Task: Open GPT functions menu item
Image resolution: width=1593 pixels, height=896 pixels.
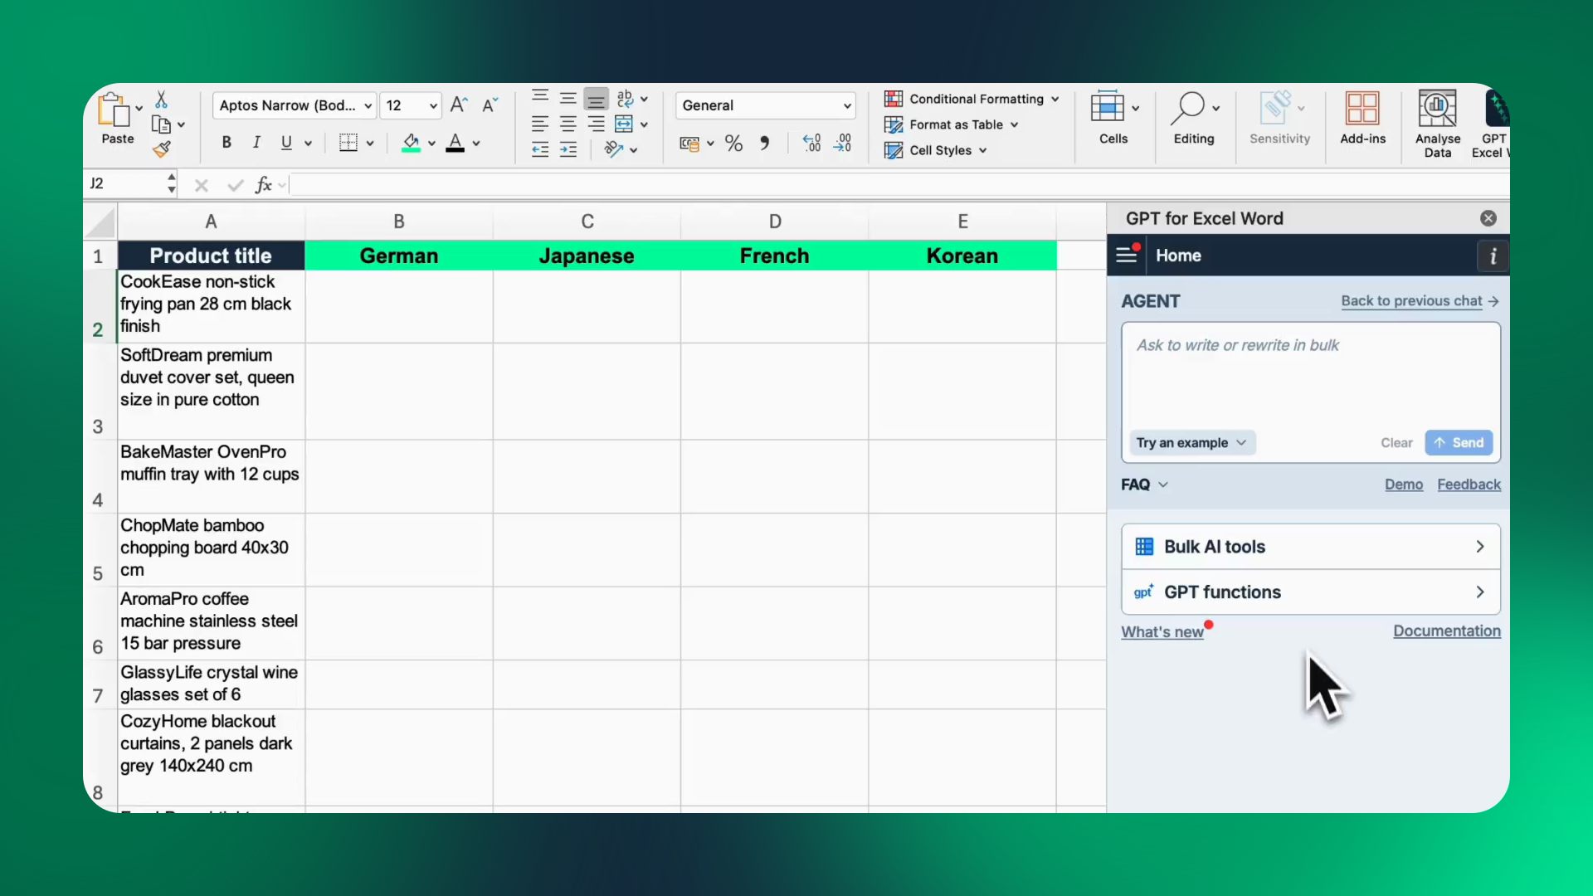Action: pos(1310,592)
